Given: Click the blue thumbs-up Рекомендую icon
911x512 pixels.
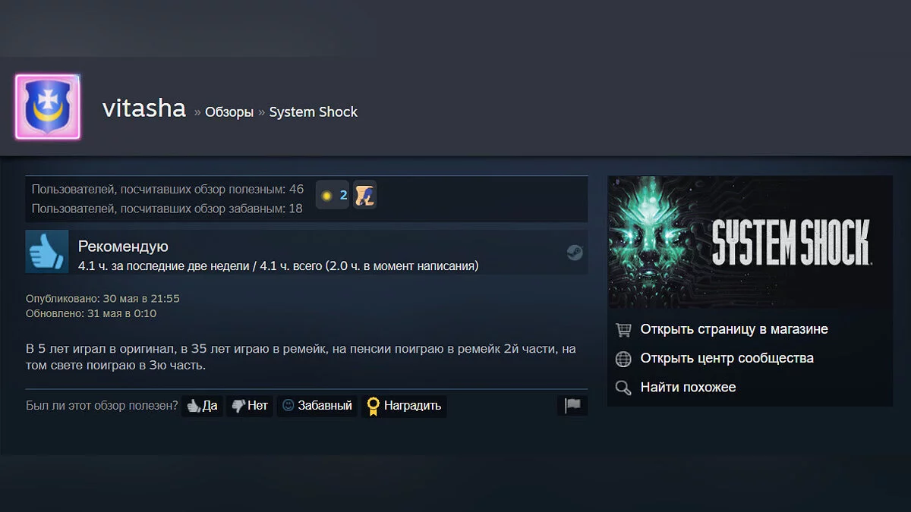Looking at the screenshot, I should coord(47,252).
